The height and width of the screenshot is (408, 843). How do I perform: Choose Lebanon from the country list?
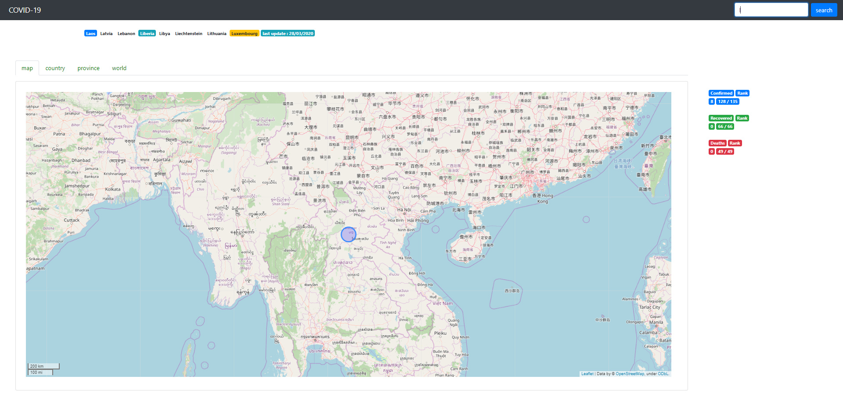(126, 33)
